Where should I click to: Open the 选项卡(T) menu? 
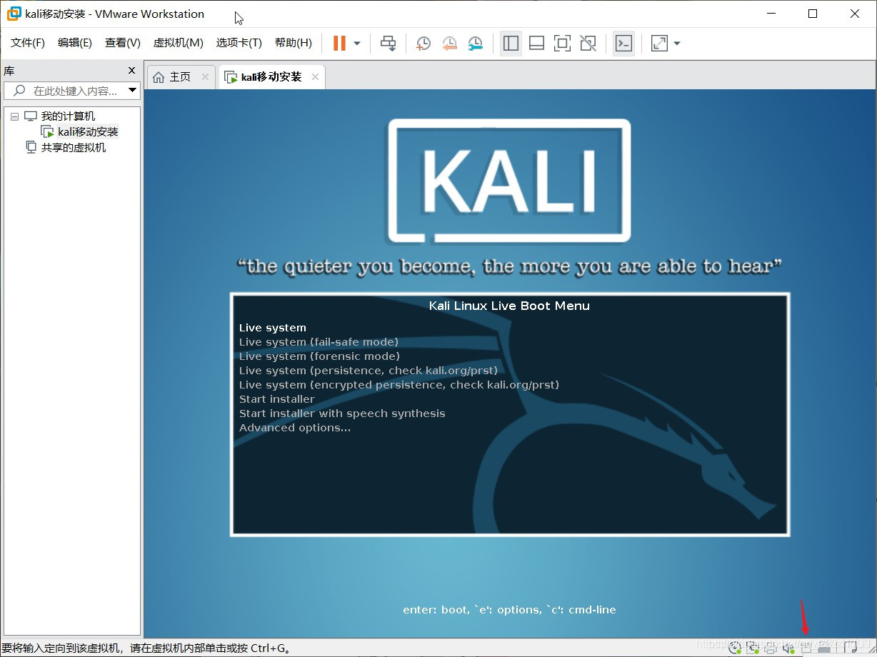point(239,43)
